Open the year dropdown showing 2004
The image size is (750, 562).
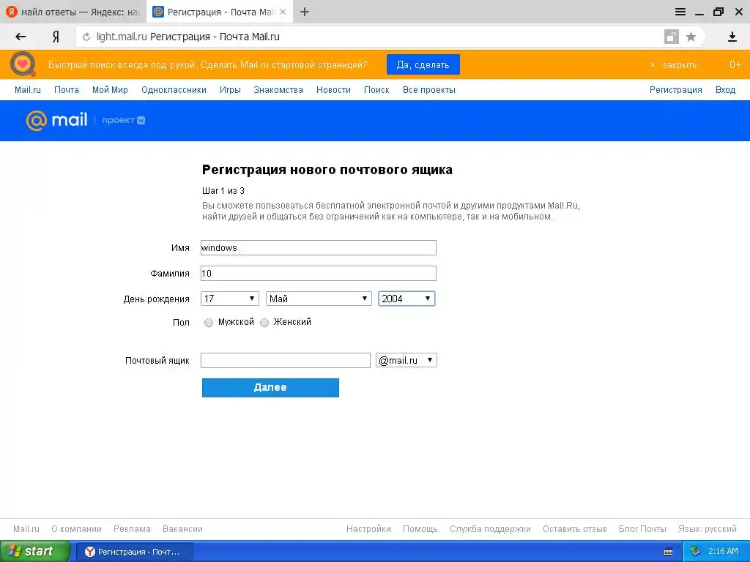(406, 299)
